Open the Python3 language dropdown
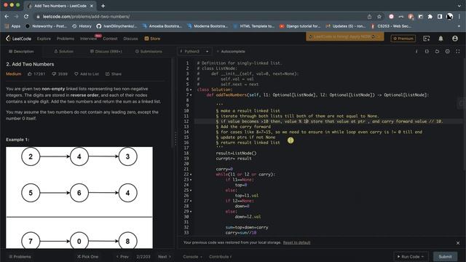Screen dimensions: 466x262 click(194, 52)
